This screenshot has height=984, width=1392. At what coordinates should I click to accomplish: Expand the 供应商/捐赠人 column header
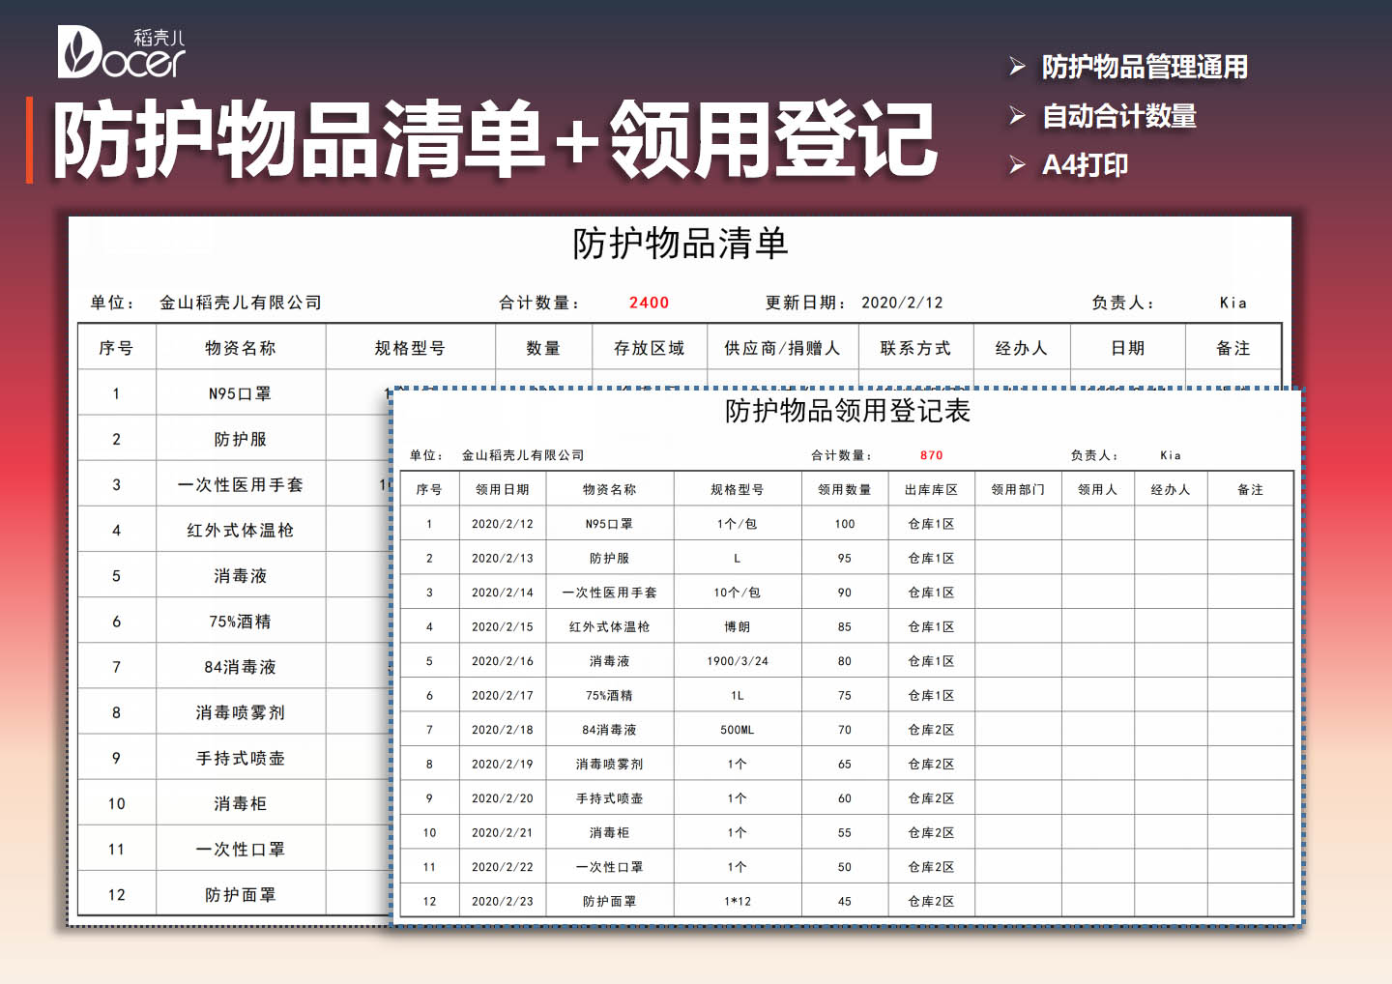click(x=781, y=347)
